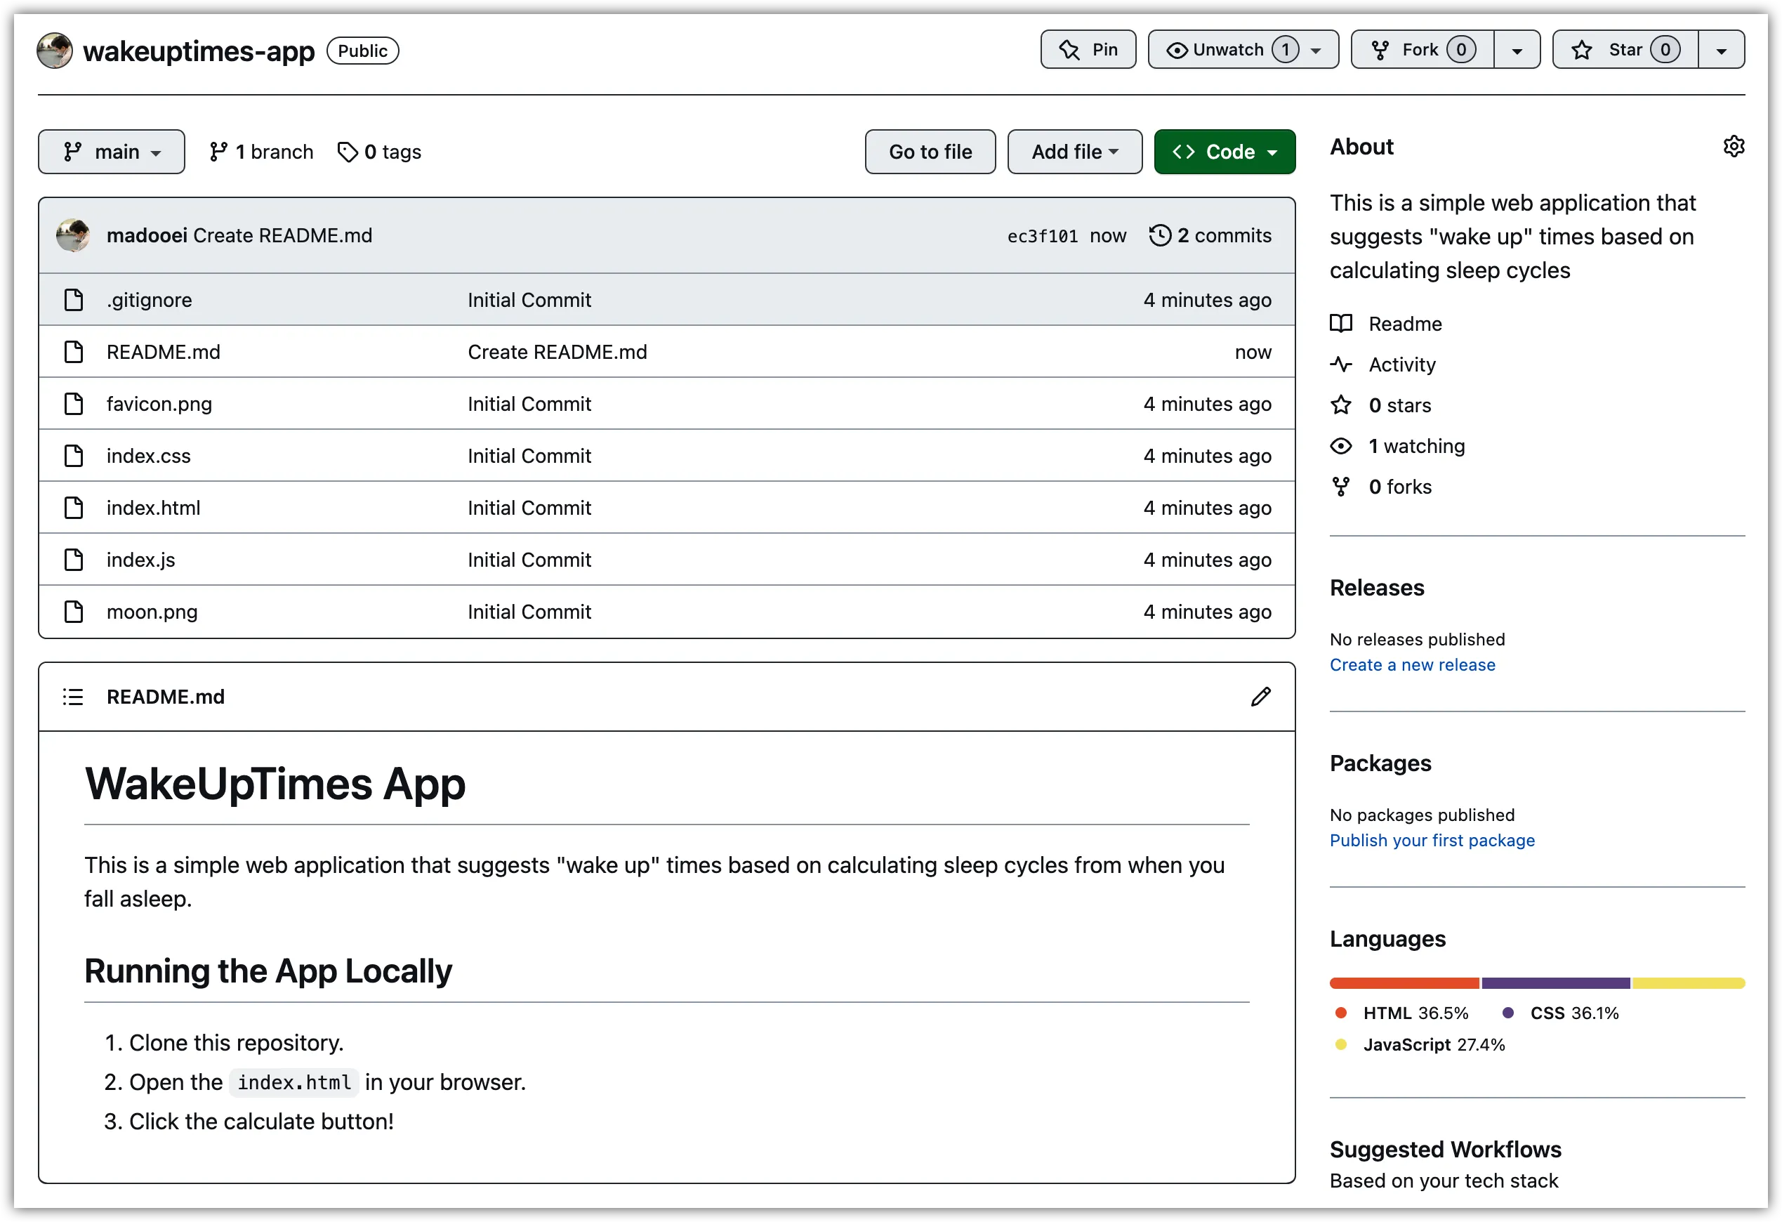Open the README outline list icon

(x=73, y=697)
